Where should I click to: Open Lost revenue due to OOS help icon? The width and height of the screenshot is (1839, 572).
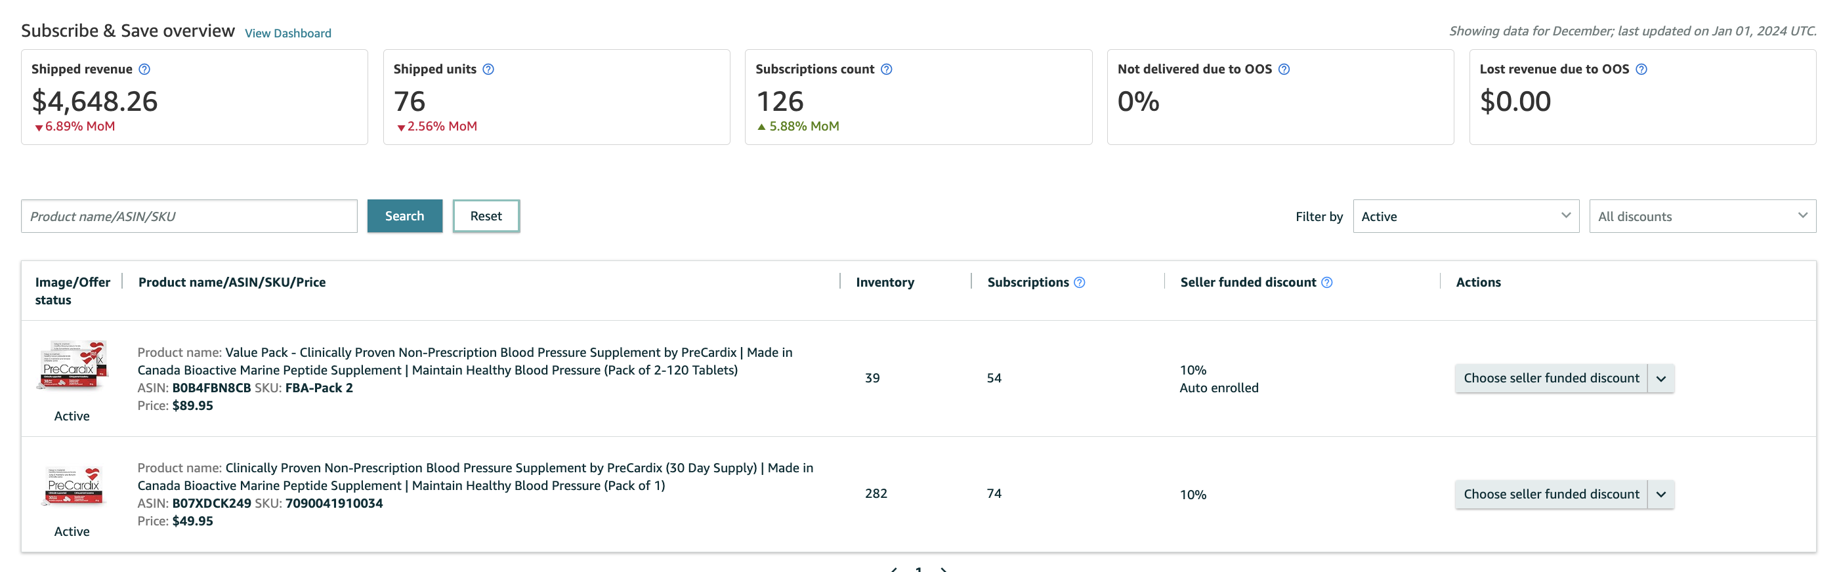[1641, 69]
